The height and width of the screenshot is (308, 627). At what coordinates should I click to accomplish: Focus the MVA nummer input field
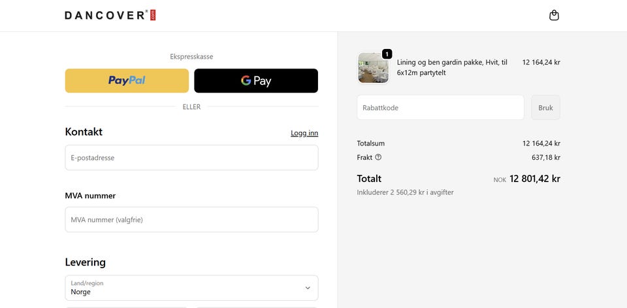click(191, 219)
